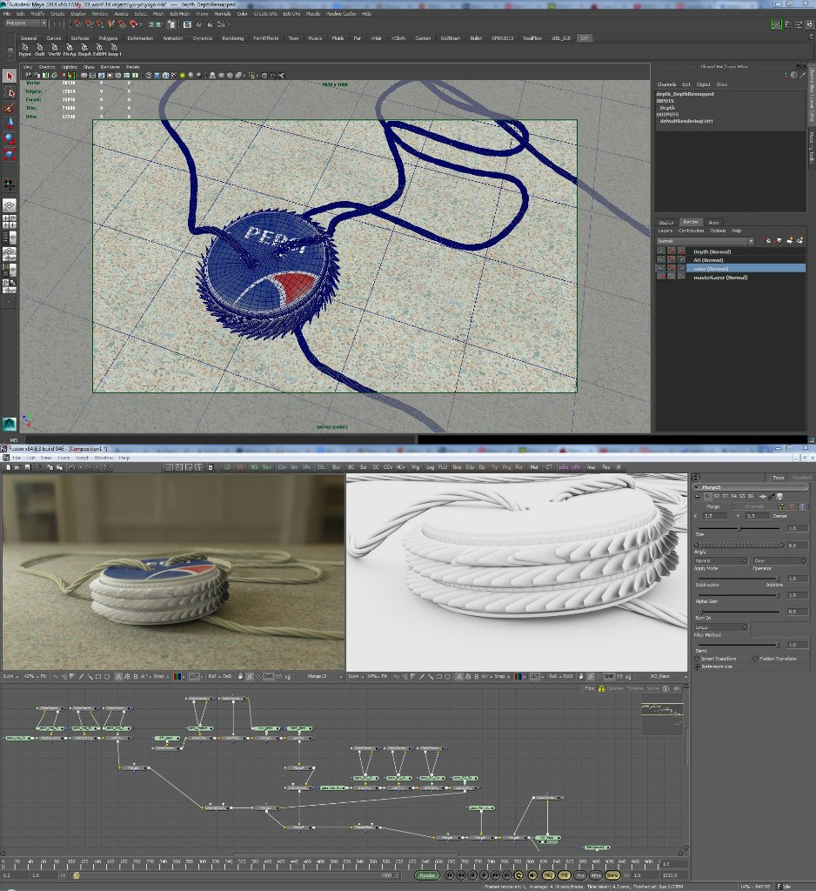Toggle Prx proxy button in Fusion
This screenshot has width=816, height=891.
tap(580, 875)
